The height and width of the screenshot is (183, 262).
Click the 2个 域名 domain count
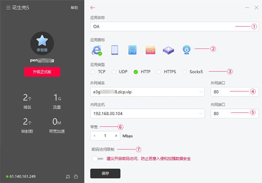coord(27,101)
